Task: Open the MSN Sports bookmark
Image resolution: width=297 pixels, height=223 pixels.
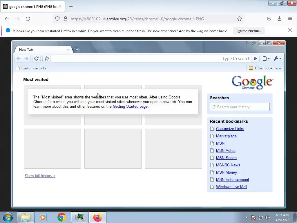Action: click(226, 158)
